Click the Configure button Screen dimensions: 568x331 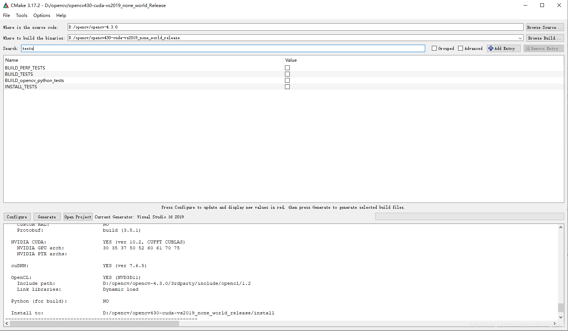click(17, 217)
